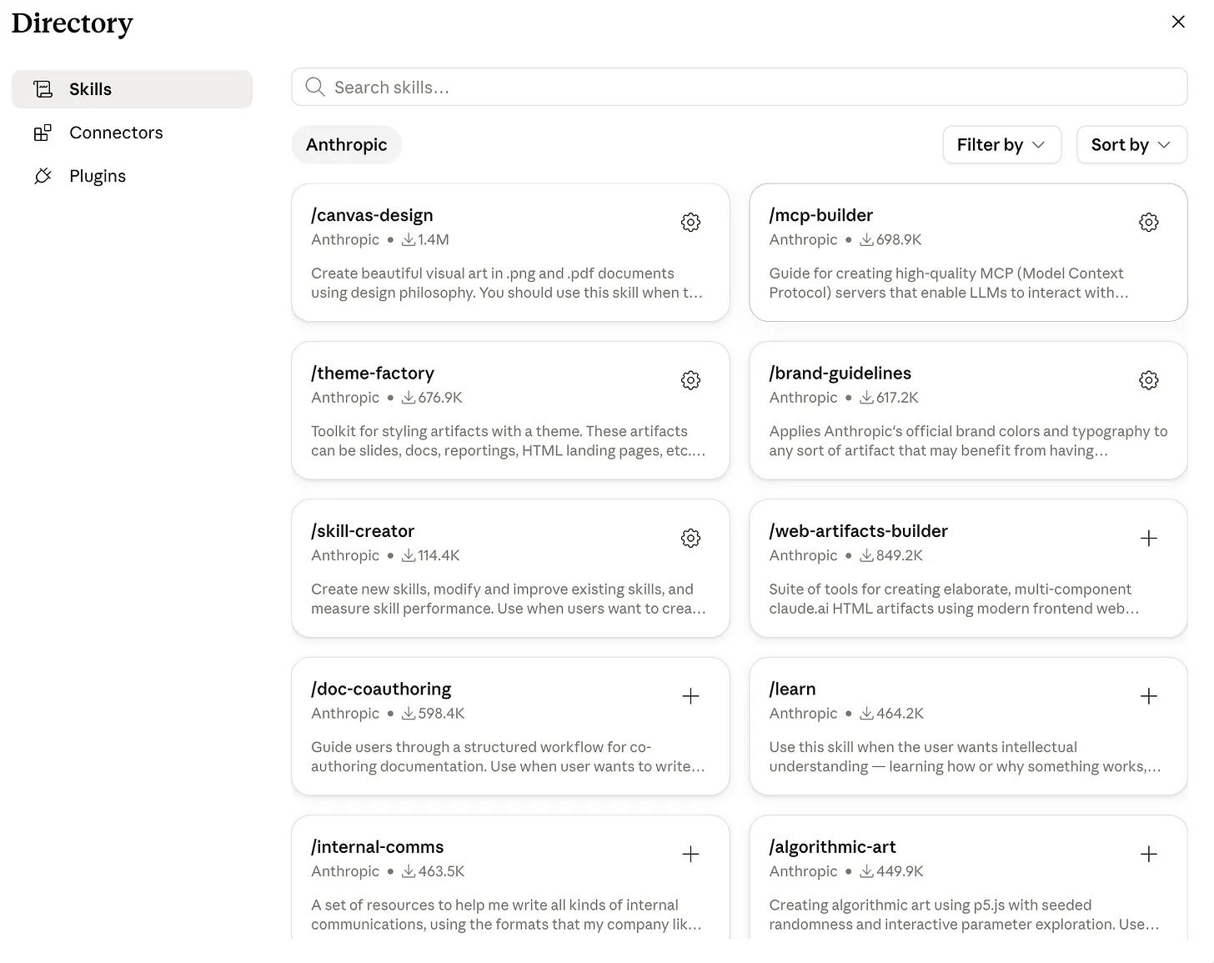Click Anthropic author label on /learn card

click(803, 714)
